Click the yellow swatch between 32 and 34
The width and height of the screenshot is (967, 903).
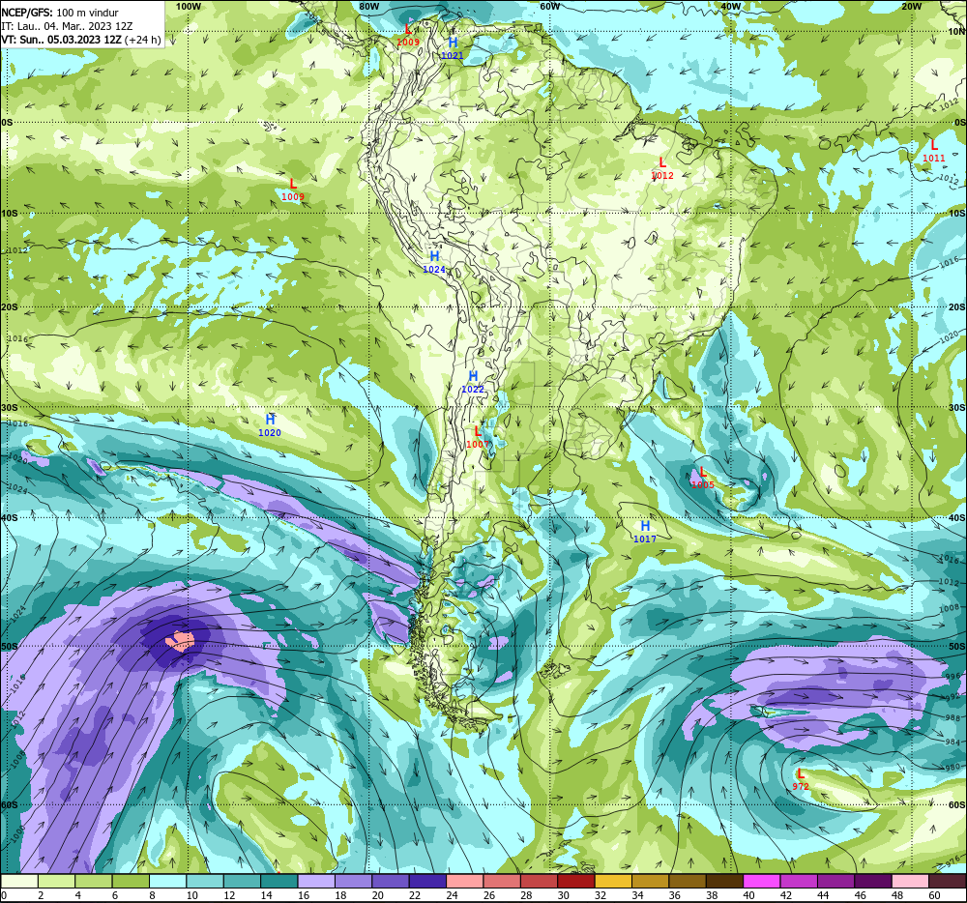[x=613, y=882]
